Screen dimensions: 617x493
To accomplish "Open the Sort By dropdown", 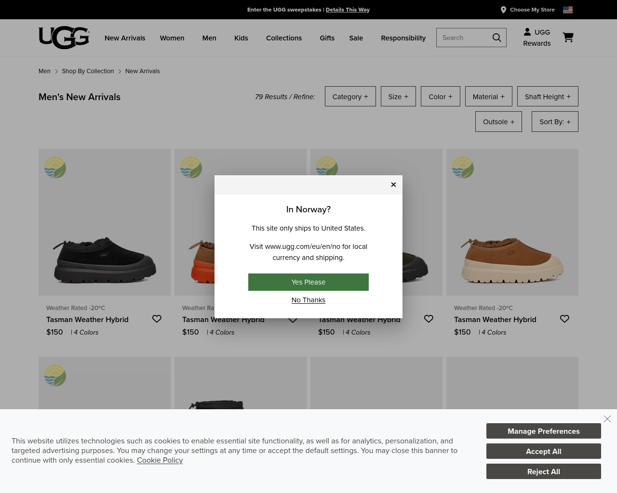I will point(555,122).
